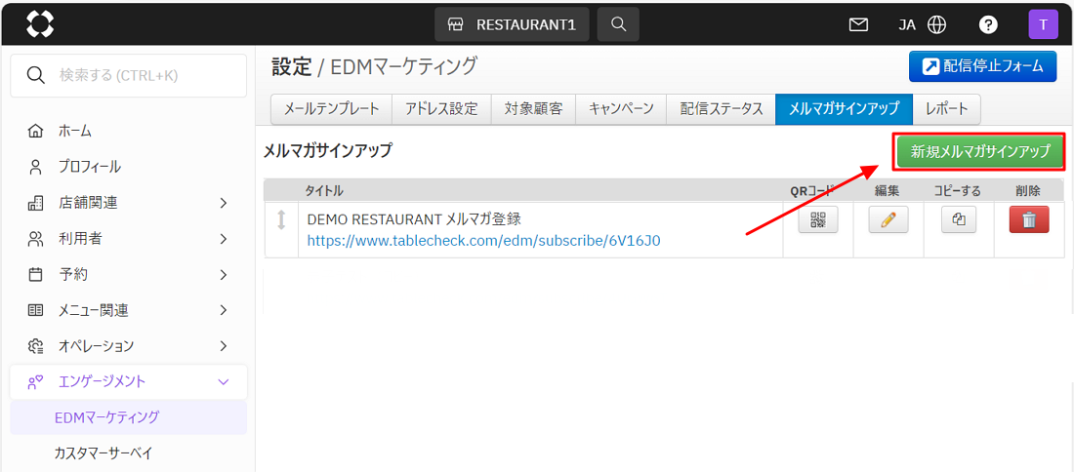Click the TableCheck logo icon

click(40, 24)
